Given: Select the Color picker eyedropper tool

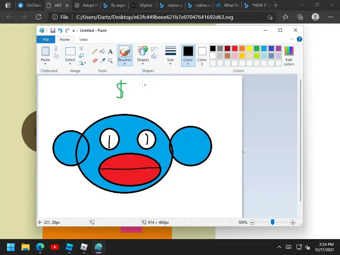Looking at the screenshot, I should [x=103, y=61].
